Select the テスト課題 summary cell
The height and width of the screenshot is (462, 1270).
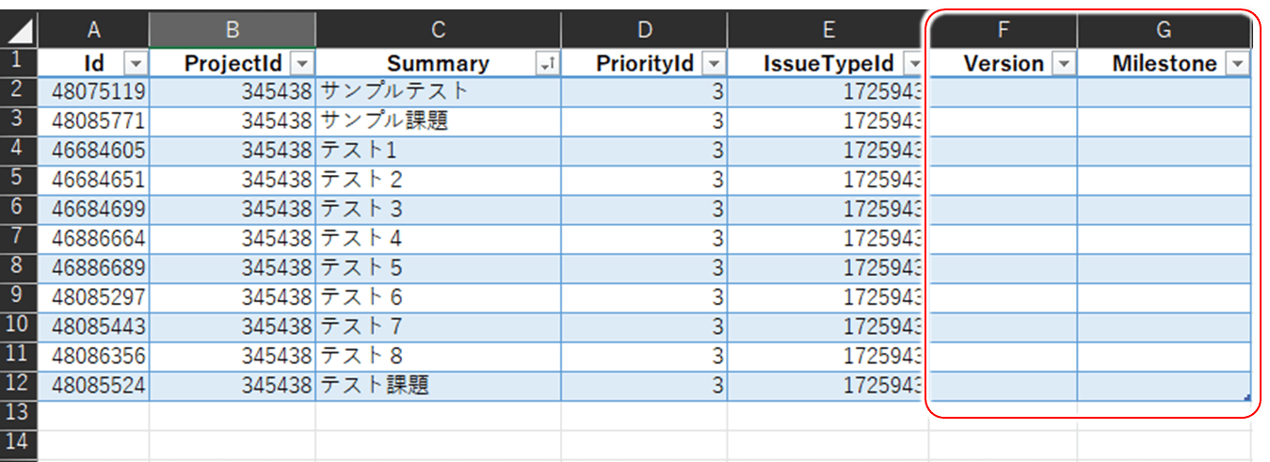click(x=438, y=385)
